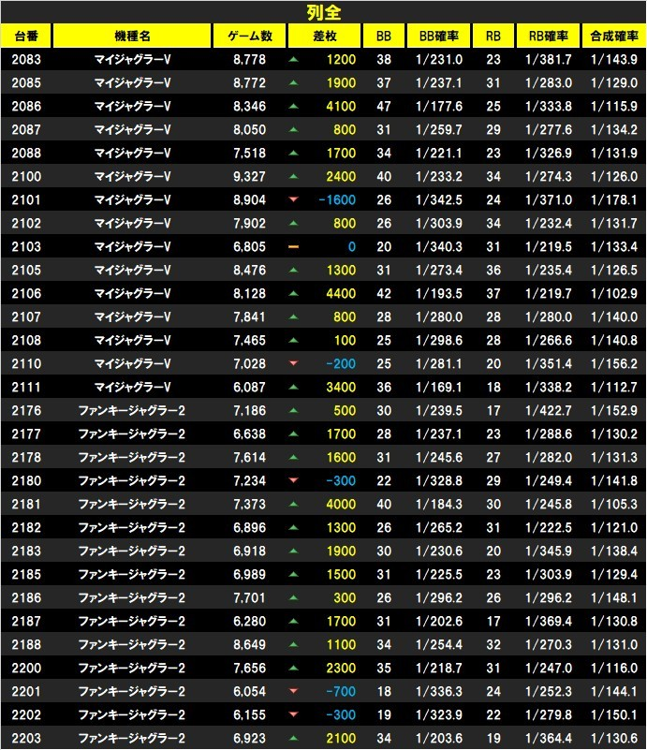The height and width of the screenshot is (750, 647).
Task: Click BB probability 1/169.1
Action: (x=439, y=387)
